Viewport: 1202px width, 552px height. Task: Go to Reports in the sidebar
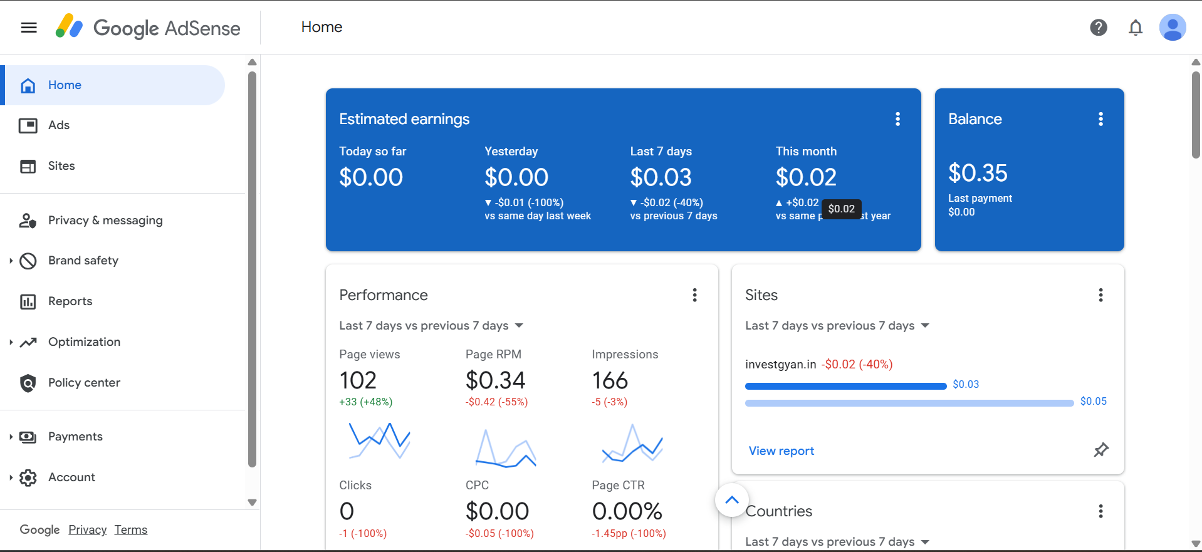[70, 301]
